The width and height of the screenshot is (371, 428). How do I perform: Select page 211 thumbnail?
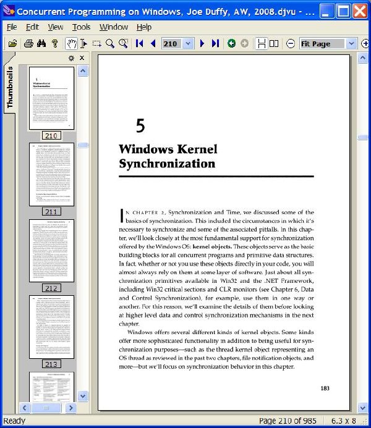pyautogui.click(x=52, y=174)
